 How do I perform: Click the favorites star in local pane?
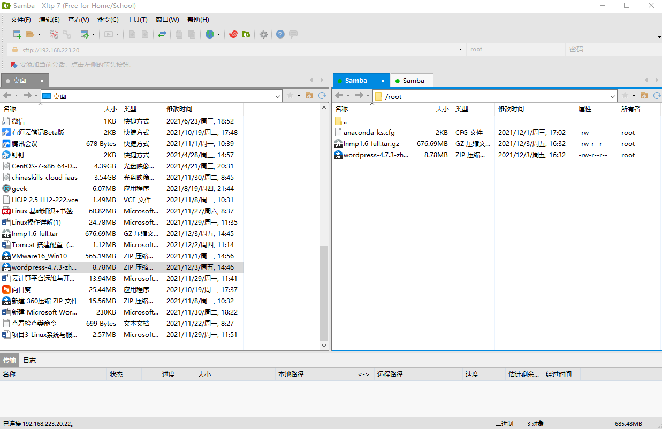click(x=291, y=95)
